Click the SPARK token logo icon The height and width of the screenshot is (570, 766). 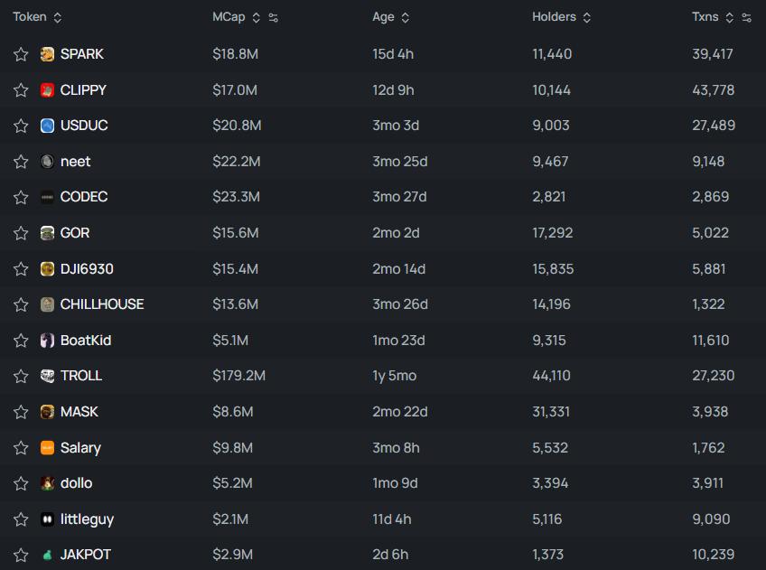pyautogui.click(x=47, y=54)
